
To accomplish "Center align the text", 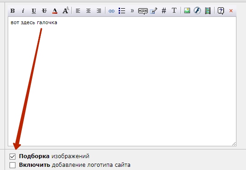I will (x=89, y=11).
